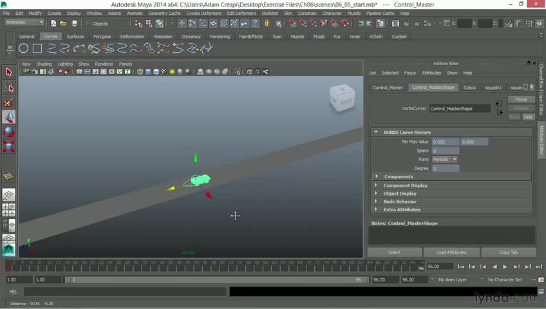Click the Copy Tab button
Viewport: 546px width, 309px height.
tap(508, 252)
